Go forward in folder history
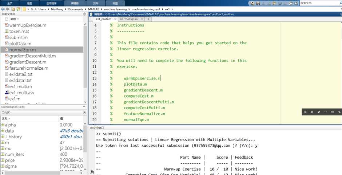Image resolution: width=342 pixels, height=175 pixels. (8, 9)
